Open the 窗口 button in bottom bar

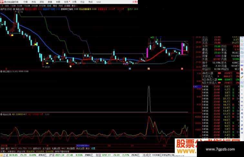coord(7,148)
